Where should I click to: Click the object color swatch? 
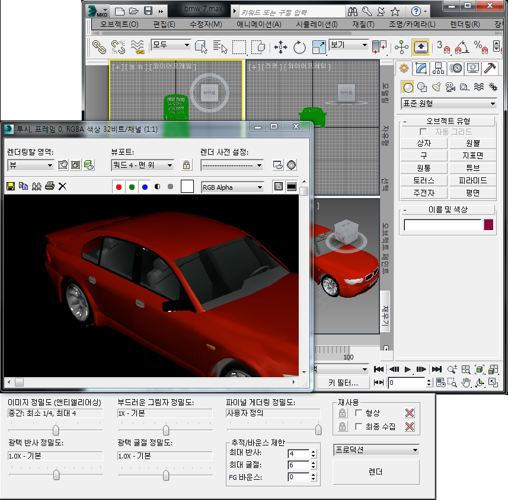[x=488, y=225]
